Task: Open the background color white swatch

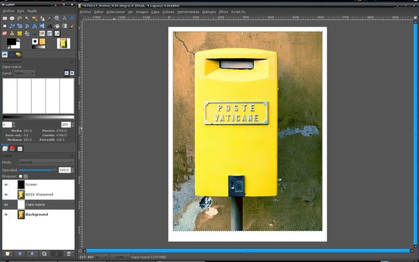Action: (x=17, y=46)
